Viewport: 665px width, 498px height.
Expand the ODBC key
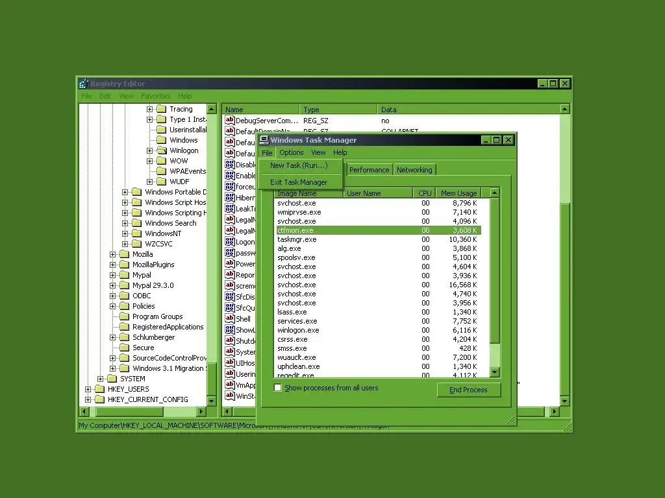pos(113,296)
